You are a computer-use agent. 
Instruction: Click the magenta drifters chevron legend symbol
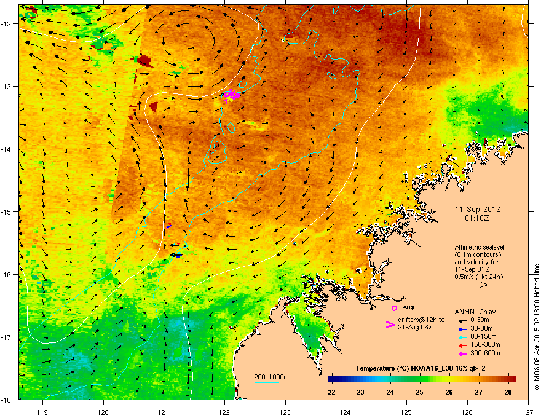click(x=390, y=325)
